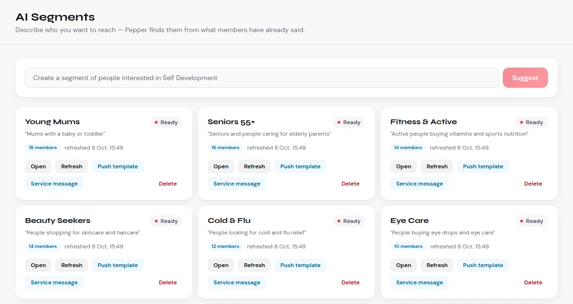Image resolution: width=573 pixels, height=304 pixels.
Task: Open Push template for Seniors 55+
Action: [x=300, y=166]
